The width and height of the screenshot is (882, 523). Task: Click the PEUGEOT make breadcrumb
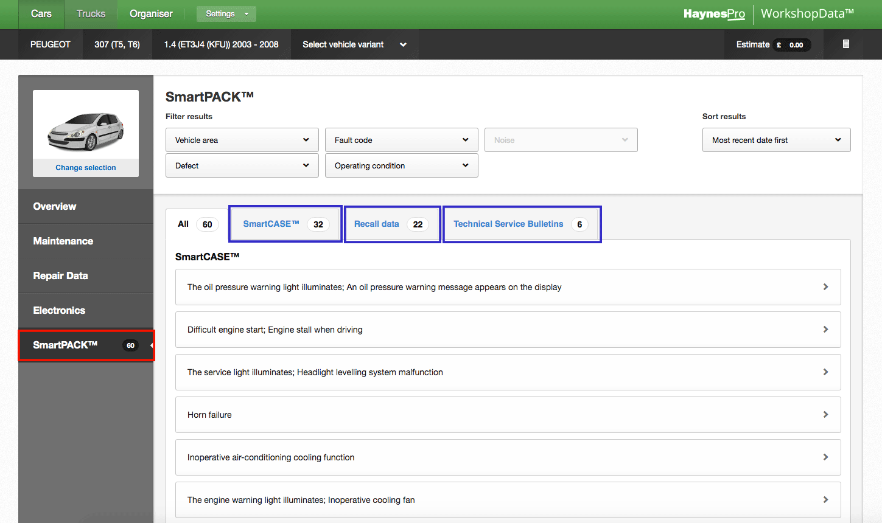pyautogui.click(x=51, y=44)
